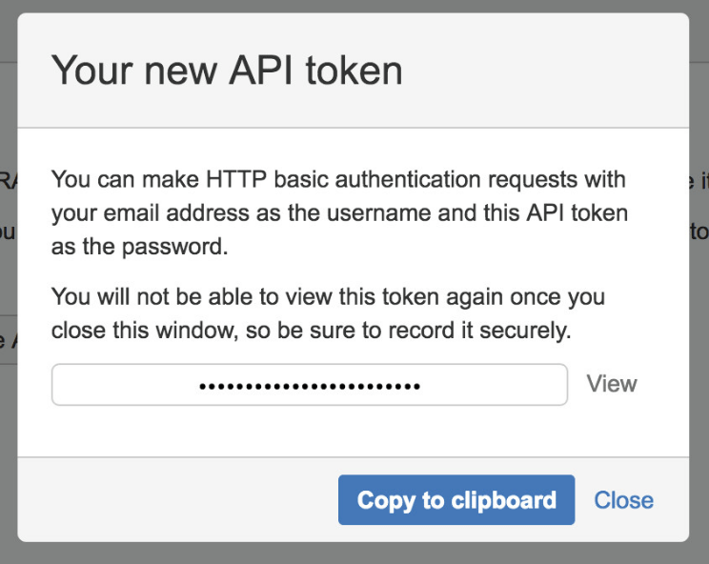This screenshot has width=709, height=564.
Task: Focus the masked API token field
Action: (310, 385)
